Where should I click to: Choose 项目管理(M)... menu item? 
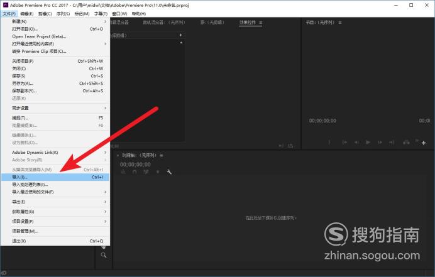(x=55, y=231)
